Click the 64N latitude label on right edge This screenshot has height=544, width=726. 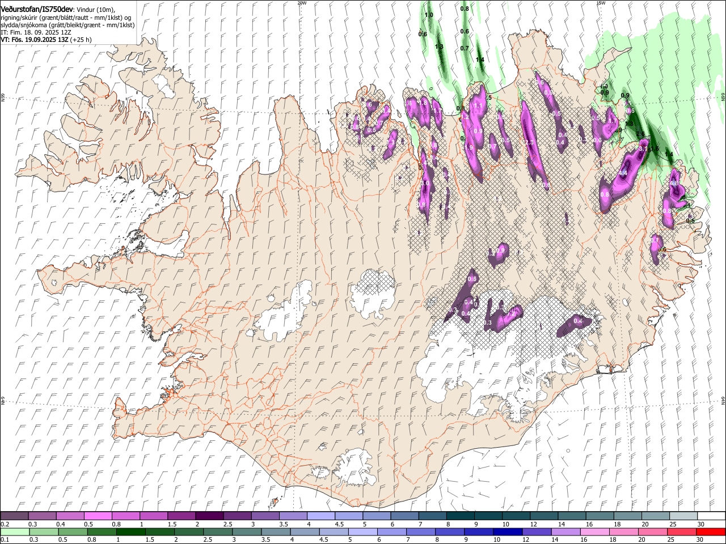point(723,400)
